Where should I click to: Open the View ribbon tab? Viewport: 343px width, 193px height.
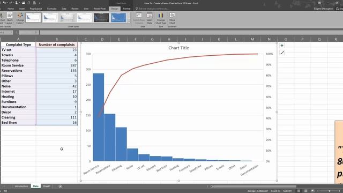tap(86, 9)
